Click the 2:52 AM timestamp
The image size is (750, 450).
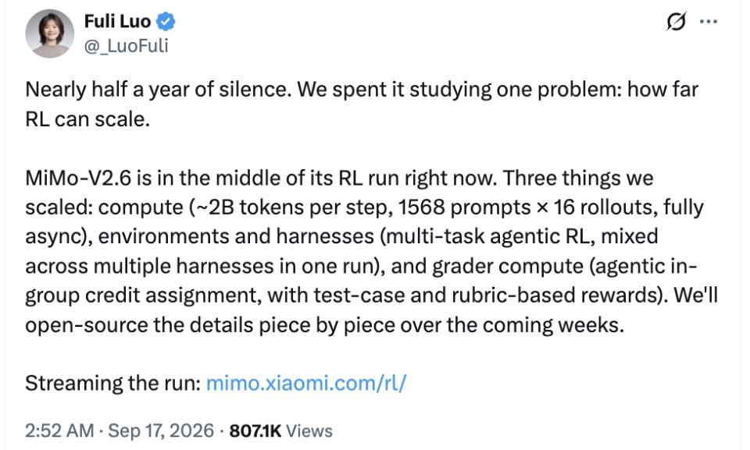(x=59, y=431)
